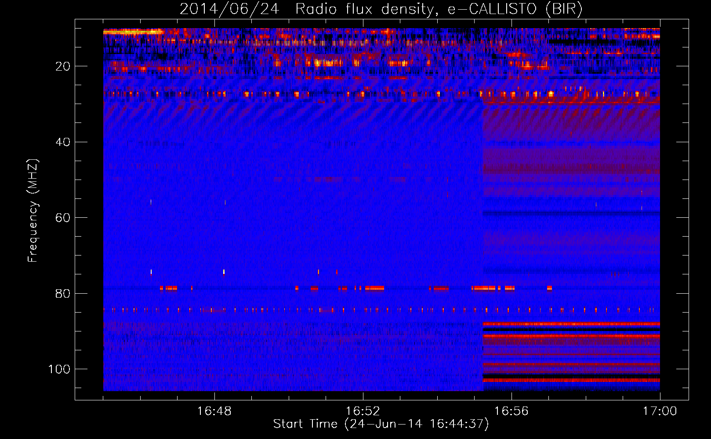The width and height of the screenshot is (711, 439).
Task: Click the 100 MHz frequency tick label
Action: pos(59,369)
